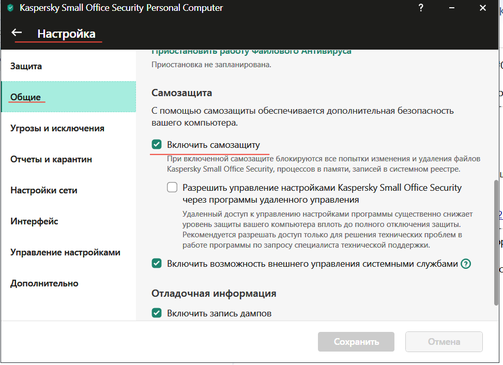Click text Приостановка не запланирована

coord(211,65)
